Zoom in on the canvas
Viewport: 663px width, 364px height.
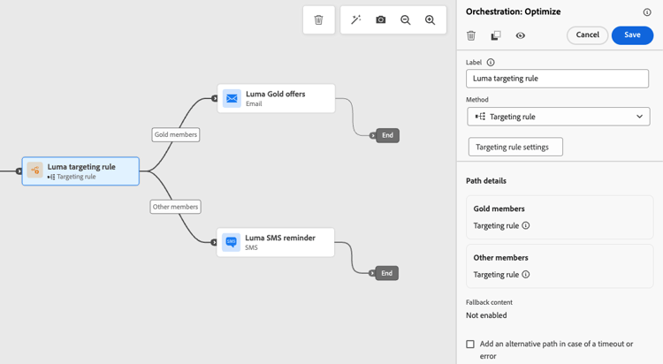[x=431, y=19]
